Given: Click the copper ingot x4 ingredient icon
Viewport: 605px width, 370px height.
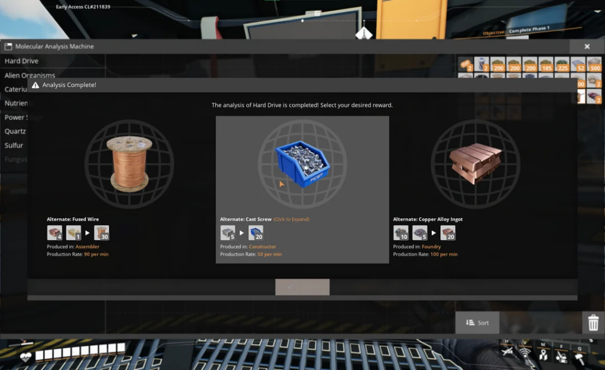Looking at the screenshot, I should pos(54,233).
